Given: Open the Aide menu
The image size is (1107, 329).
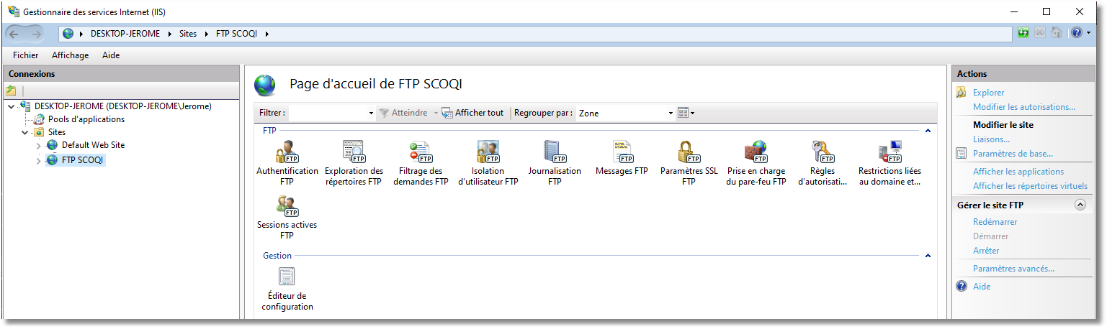Looking at the screenshot, I should click(x=111, y=55).
